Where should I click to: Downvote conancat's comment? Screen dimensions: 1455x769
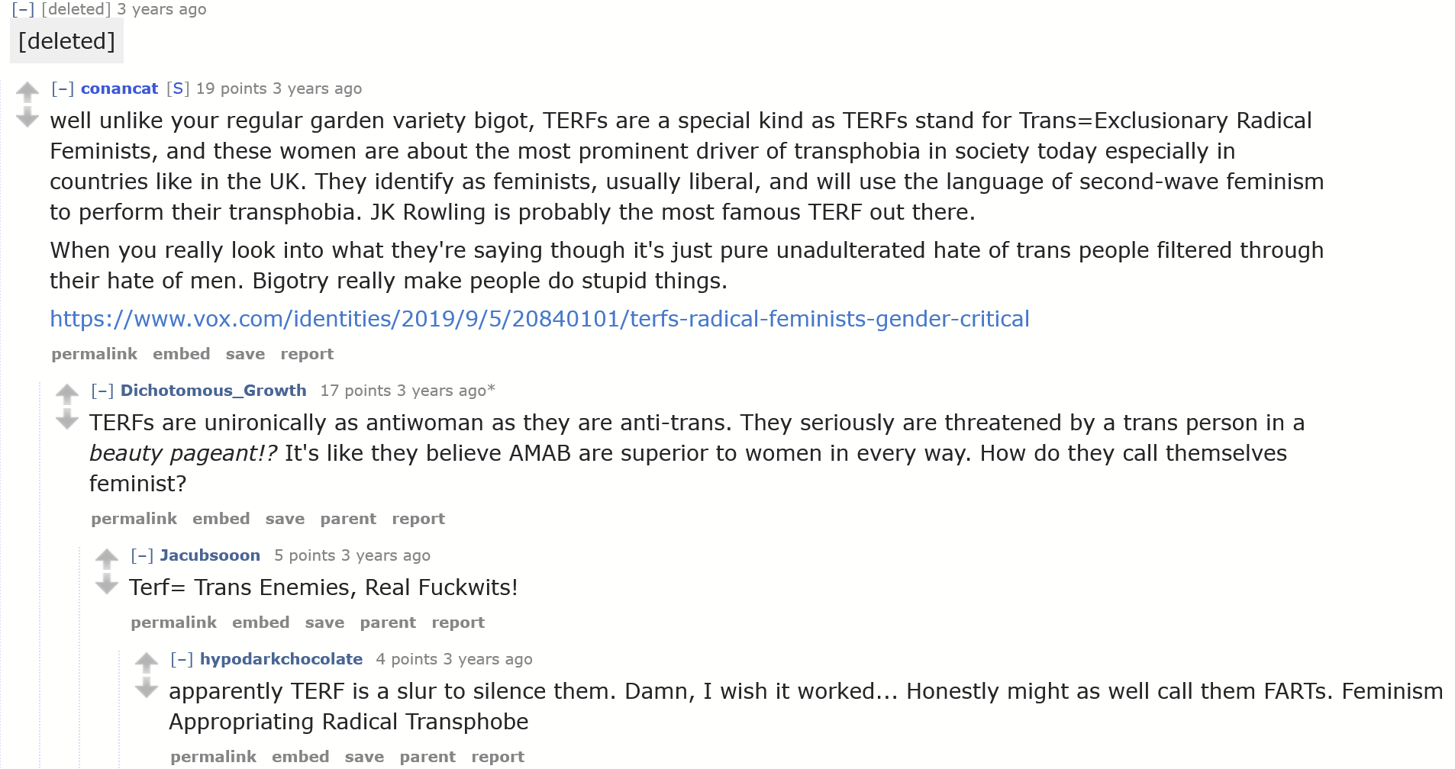tap(27, 117)
